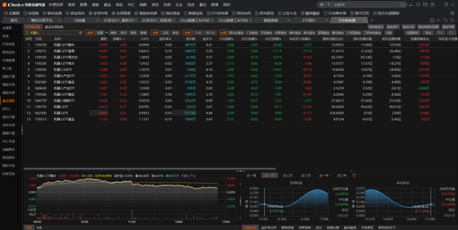Screen dimensions: 458x230
Task: Switch to the 溢折率分析 bottom tab
Action: point(268,227)
